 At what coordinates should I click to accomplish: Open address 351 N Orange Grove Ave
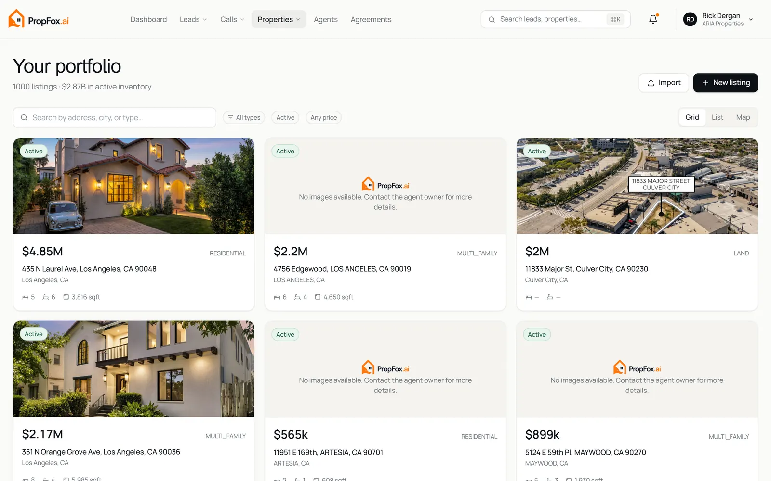point(101,452)
